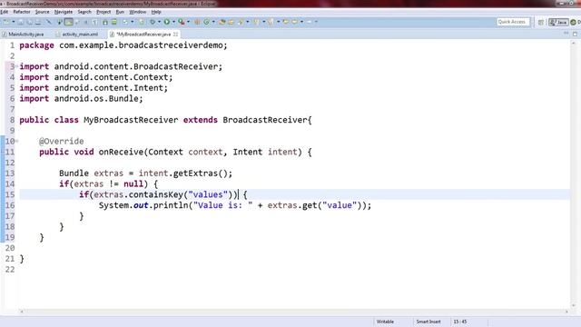Viewport: 581px width, 327px height.
Task: Expand the New Java Class dropdown arrow
Action: pyautogui.click(x=213, y=22)
